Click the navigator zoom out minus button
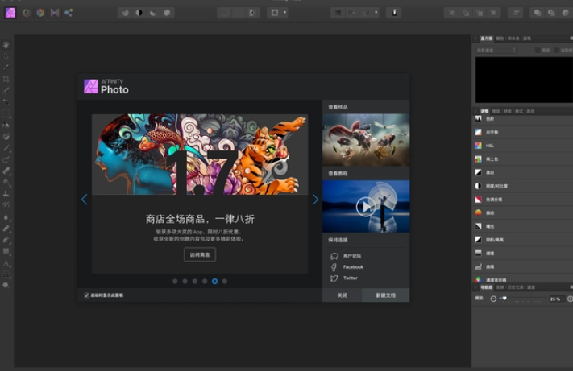 493,299
